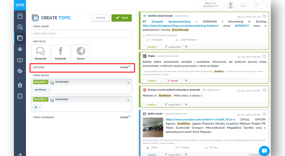Open the archive section in sidebar
The height and width of the screenshot is (156, 285).
click(20, 16)
